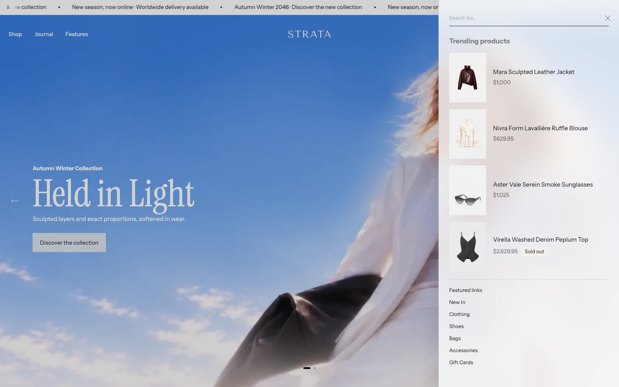Click the Trending products heading

tap(479, 41)
